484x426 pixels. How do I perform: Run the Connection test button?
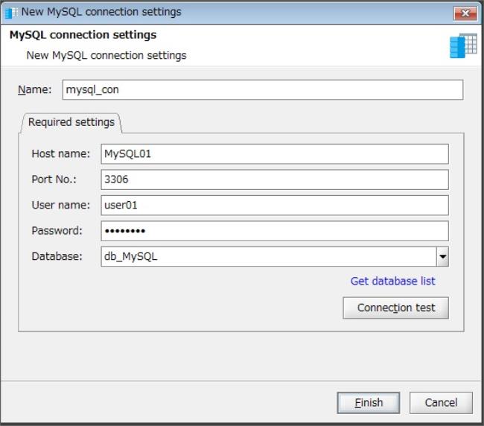[395, 308]
